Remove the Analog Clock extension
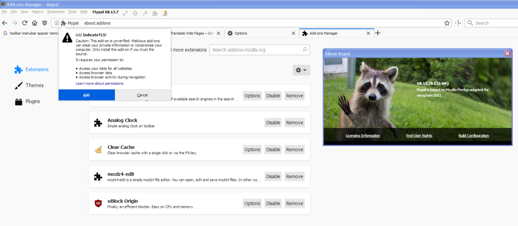This screenshot has height=226, width=518. (x=295, y=123)
